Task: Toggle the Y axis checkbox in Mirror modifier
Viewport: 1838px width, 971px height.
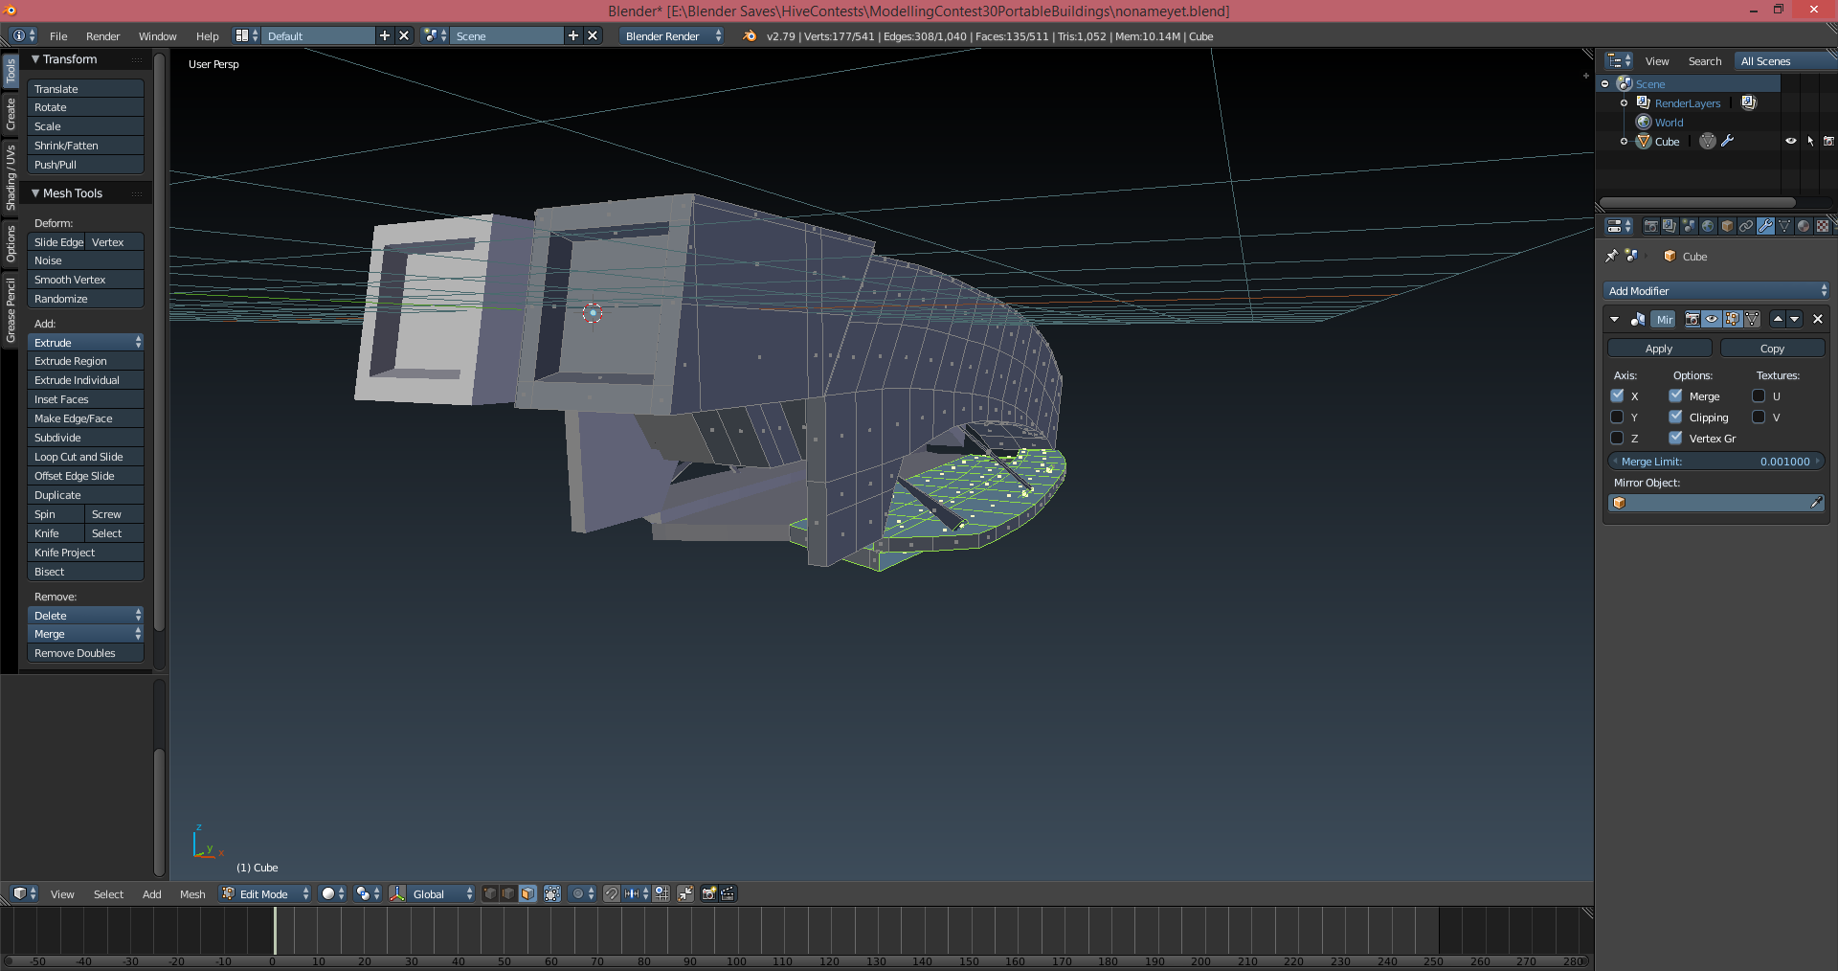Action: click(1618, 417)
